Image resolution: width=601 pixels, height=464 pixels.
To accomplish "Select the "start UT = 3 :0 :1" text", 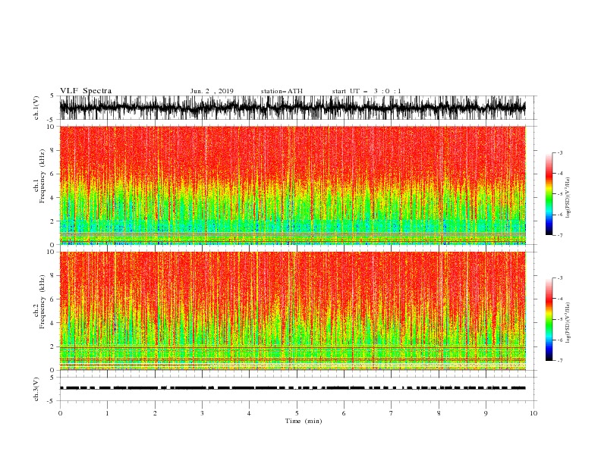I will pos(367,91).
